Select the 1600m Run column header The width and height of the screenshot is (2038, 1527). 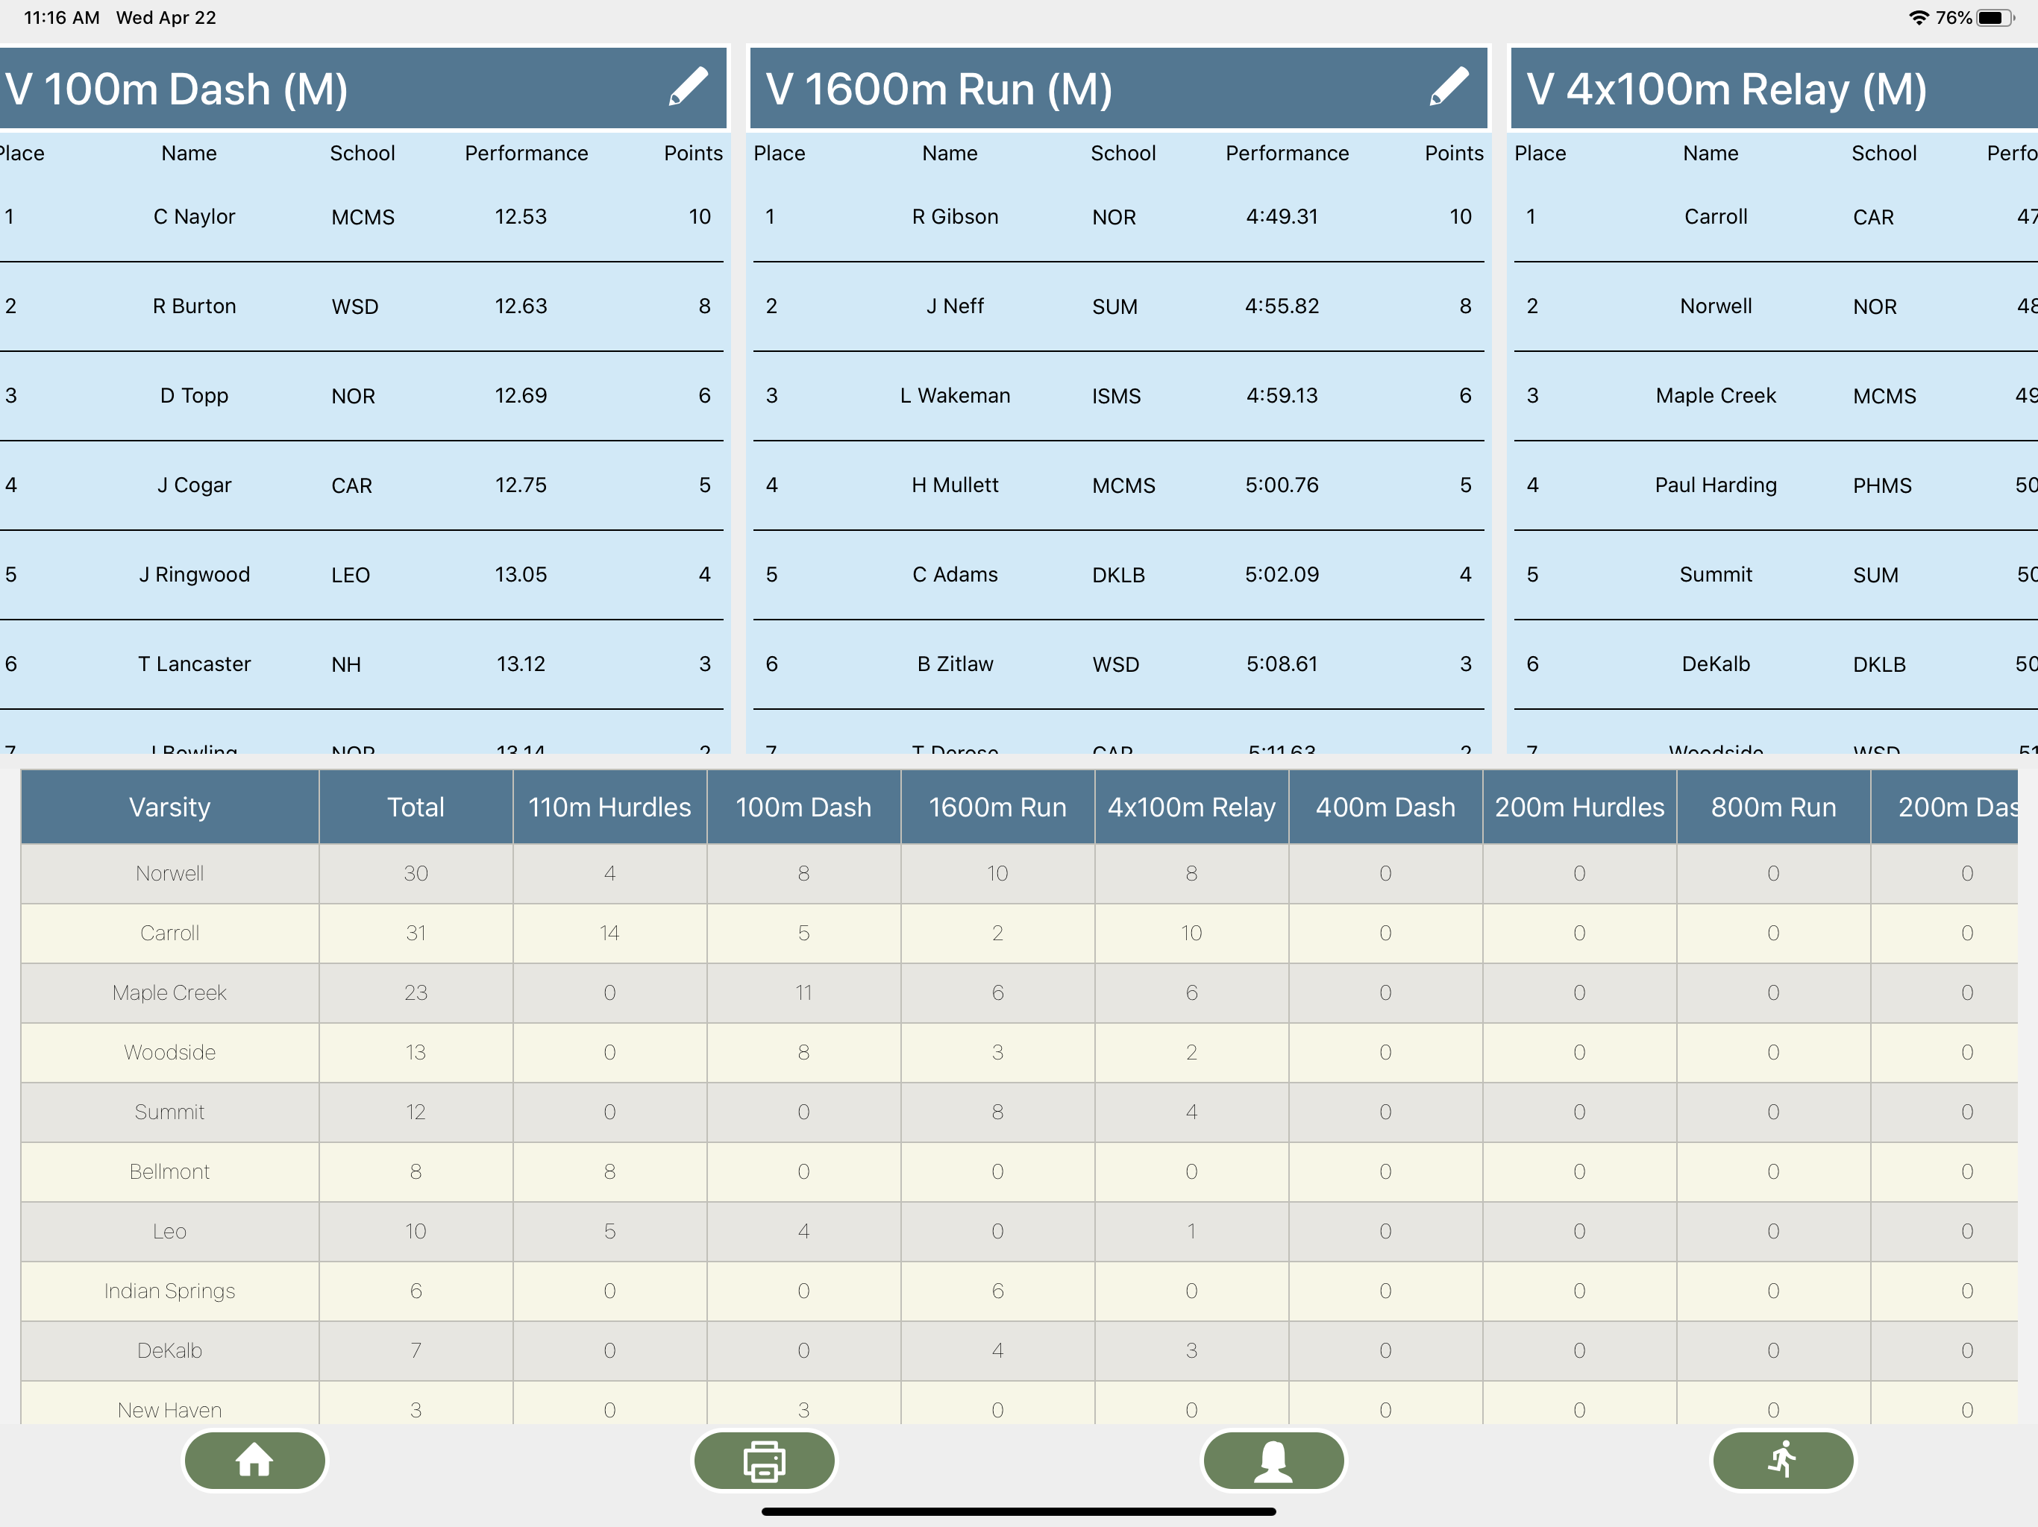pyautogui.click(x=998, y=807)
